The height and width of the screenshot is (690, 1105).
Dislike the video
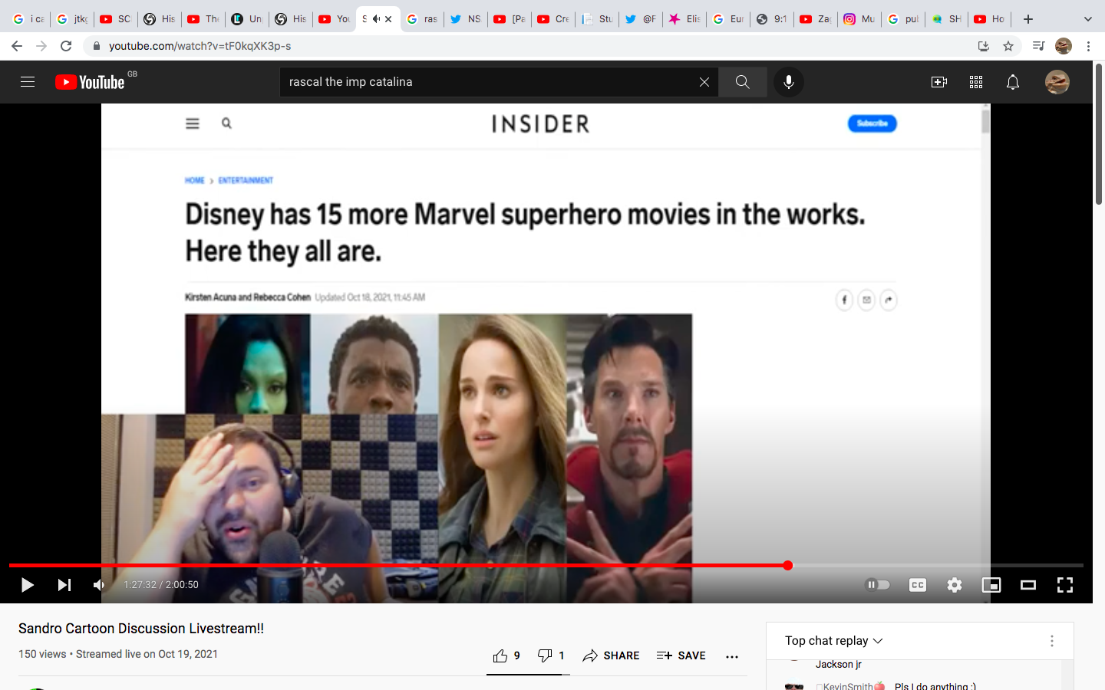[551, 655]
